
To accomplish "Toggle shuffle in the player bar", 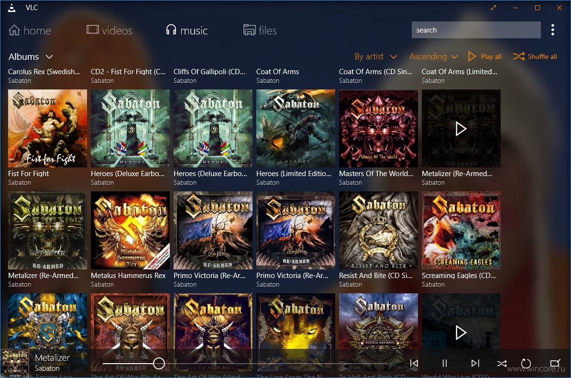I will pyautogui.click(x=502, y=364).
